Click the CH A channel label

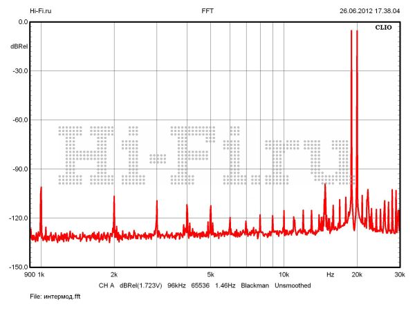coord(106,285)
